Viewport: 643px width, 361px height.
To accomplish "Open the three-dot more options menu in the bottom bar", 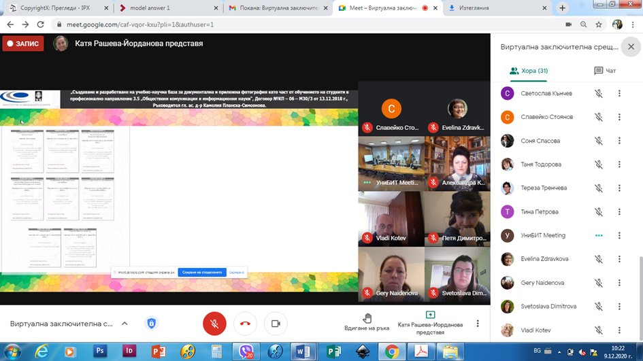I will [x=478, y=324].
